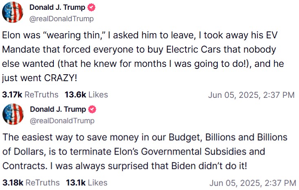Click @realDonaldTrump handle on the bottom post
The image size is (299, 190).
(62, 121)
